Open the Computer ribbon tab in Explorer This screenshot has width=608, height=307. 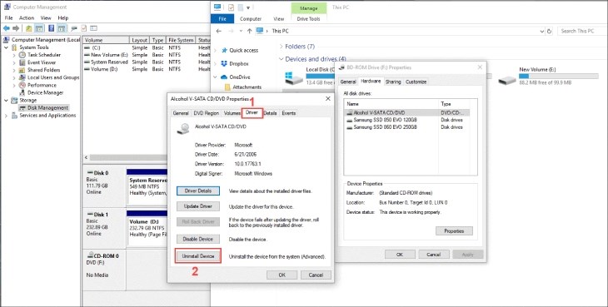[251, 18]
